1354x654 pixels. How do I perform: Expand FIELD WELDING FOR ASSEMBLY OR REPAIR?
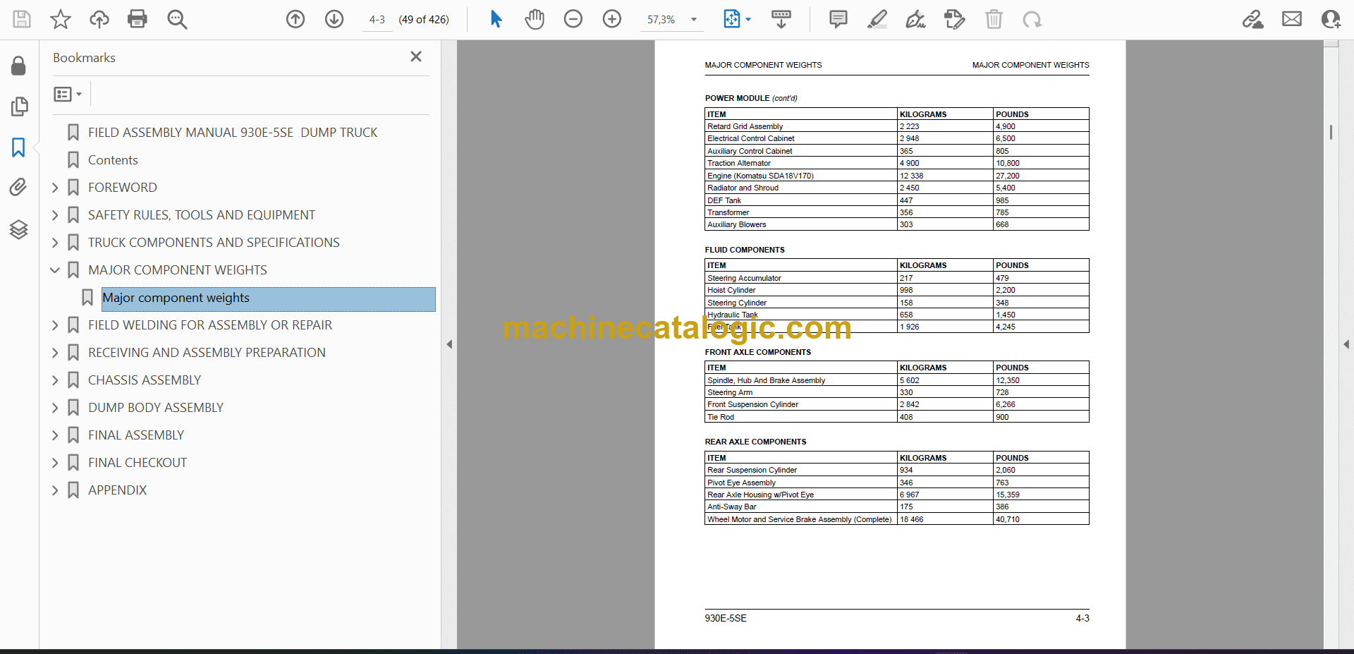(x=55, y=325)
